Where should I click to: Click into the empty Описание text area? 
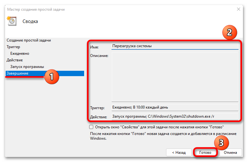click(x=175, y=77)
